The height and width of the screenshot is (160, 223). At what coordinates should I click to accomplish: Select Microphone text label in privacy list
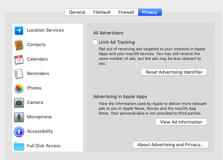pos(39,117)
